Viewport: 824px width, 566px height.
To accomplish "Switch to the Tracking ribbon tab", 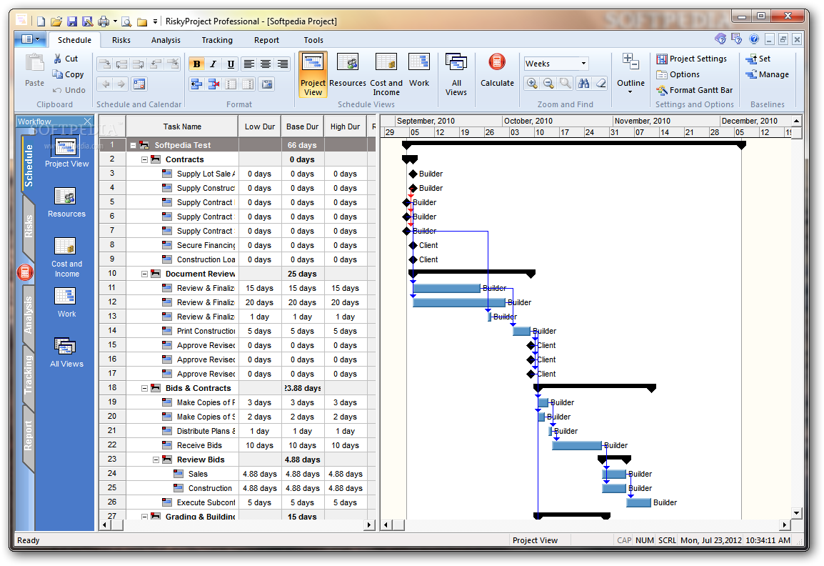I will coord(217,40).
